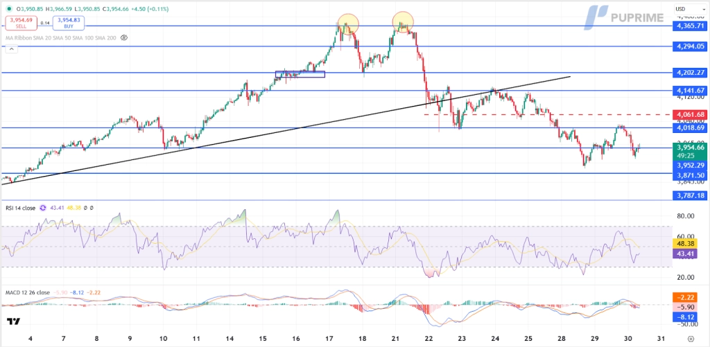Select the 4,202.27 horizontal line price label
Image resolution: width=710 pixels, height=347 pixels.
pos(689,73)
